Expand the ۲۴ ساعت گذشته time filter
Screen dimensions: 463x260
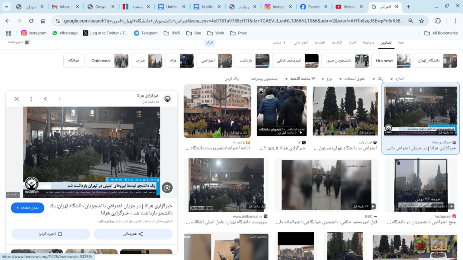[300, 79]
